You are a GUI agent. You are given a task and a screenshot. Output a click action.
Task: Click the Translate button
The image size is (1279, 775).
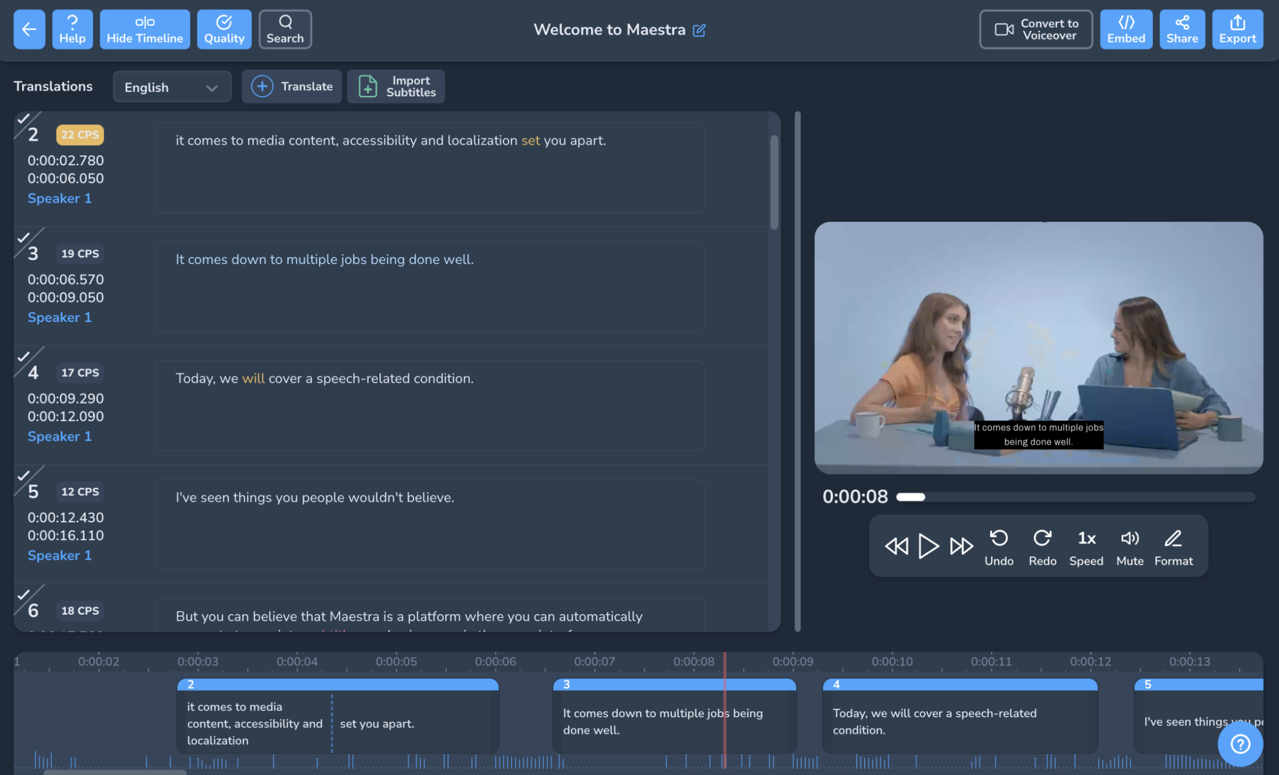[291, 86]
